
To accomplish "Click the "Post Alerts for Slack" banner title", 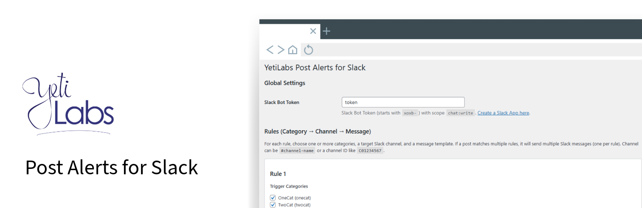I will click(111, 167).
